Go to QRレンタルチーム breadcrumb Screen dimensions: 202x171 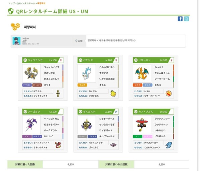click(x=26, y=3)
